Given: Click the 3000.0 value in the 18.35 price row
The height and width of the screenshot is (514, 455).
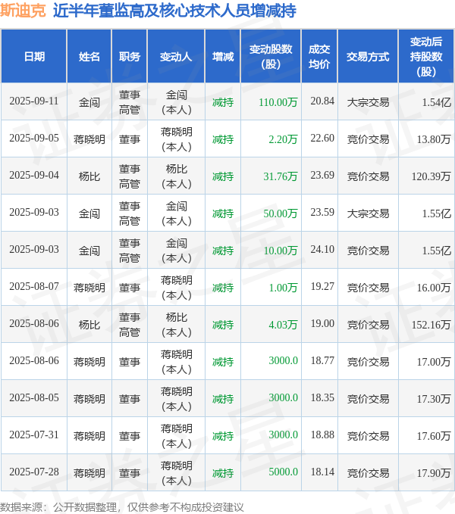Looking at the screenshot, I should [x=284, y=397].
